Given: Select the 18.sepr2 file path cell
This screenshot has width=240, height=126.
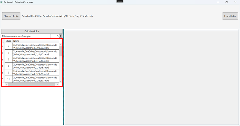Looking at the screenshot, I should pyautogui.click(x=35, y=66).
